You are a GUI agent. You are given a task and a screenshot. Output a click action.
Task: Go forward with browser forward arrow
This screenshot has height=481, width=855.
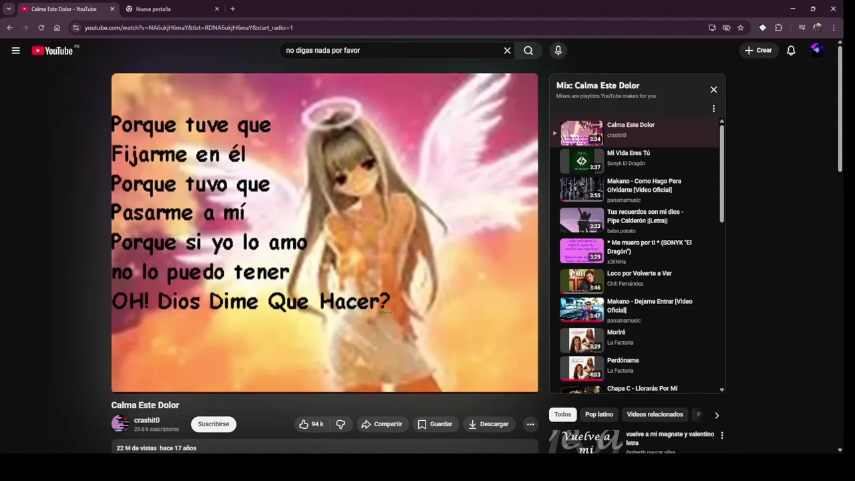[25, 27]
